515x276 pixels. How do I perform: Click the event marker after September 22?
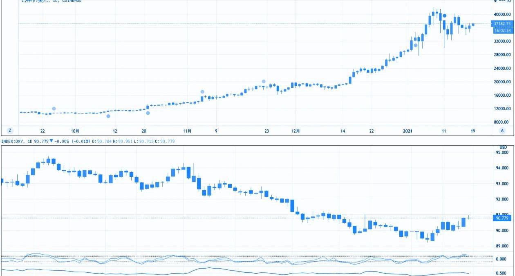tap(54, 109)
